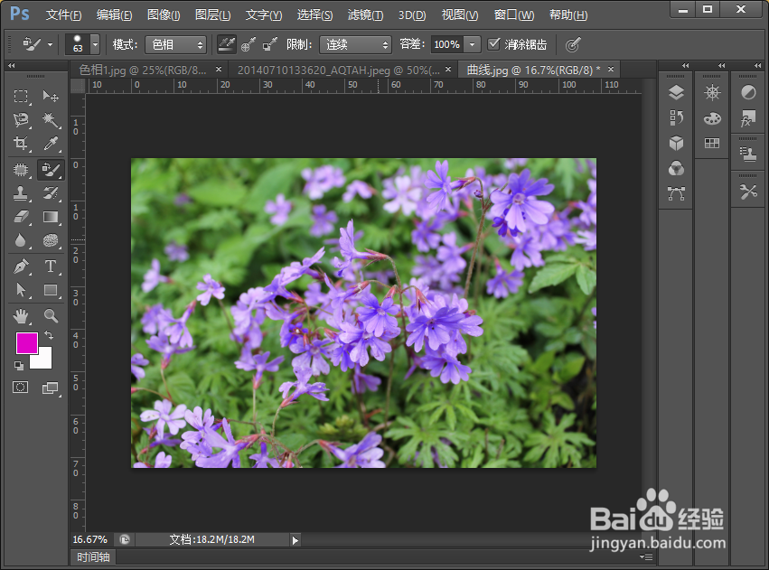The width and height of the screenshot is (769, 570).
Task: Select the Move tool
Action: pyautogui.click(x=51, y=96)
